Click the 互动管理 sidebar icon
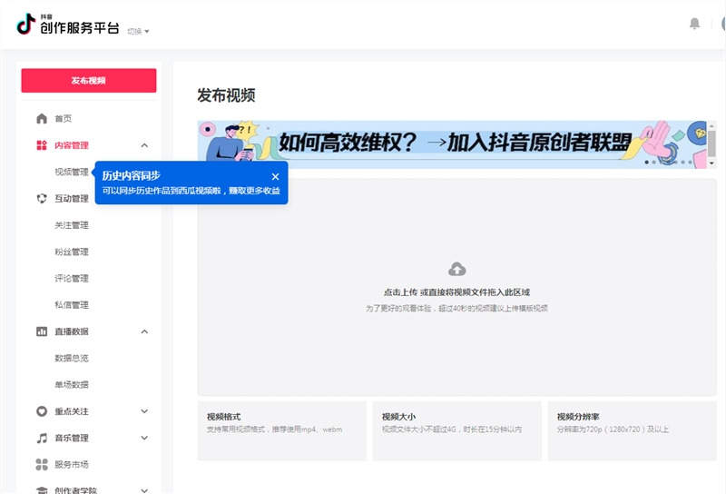Screen dimensions: 726x494 (x=42, y=199)
